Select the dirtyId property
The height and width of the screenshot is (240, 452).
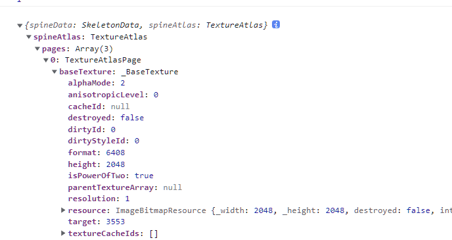pyautogui.click(x=92, y=130)
